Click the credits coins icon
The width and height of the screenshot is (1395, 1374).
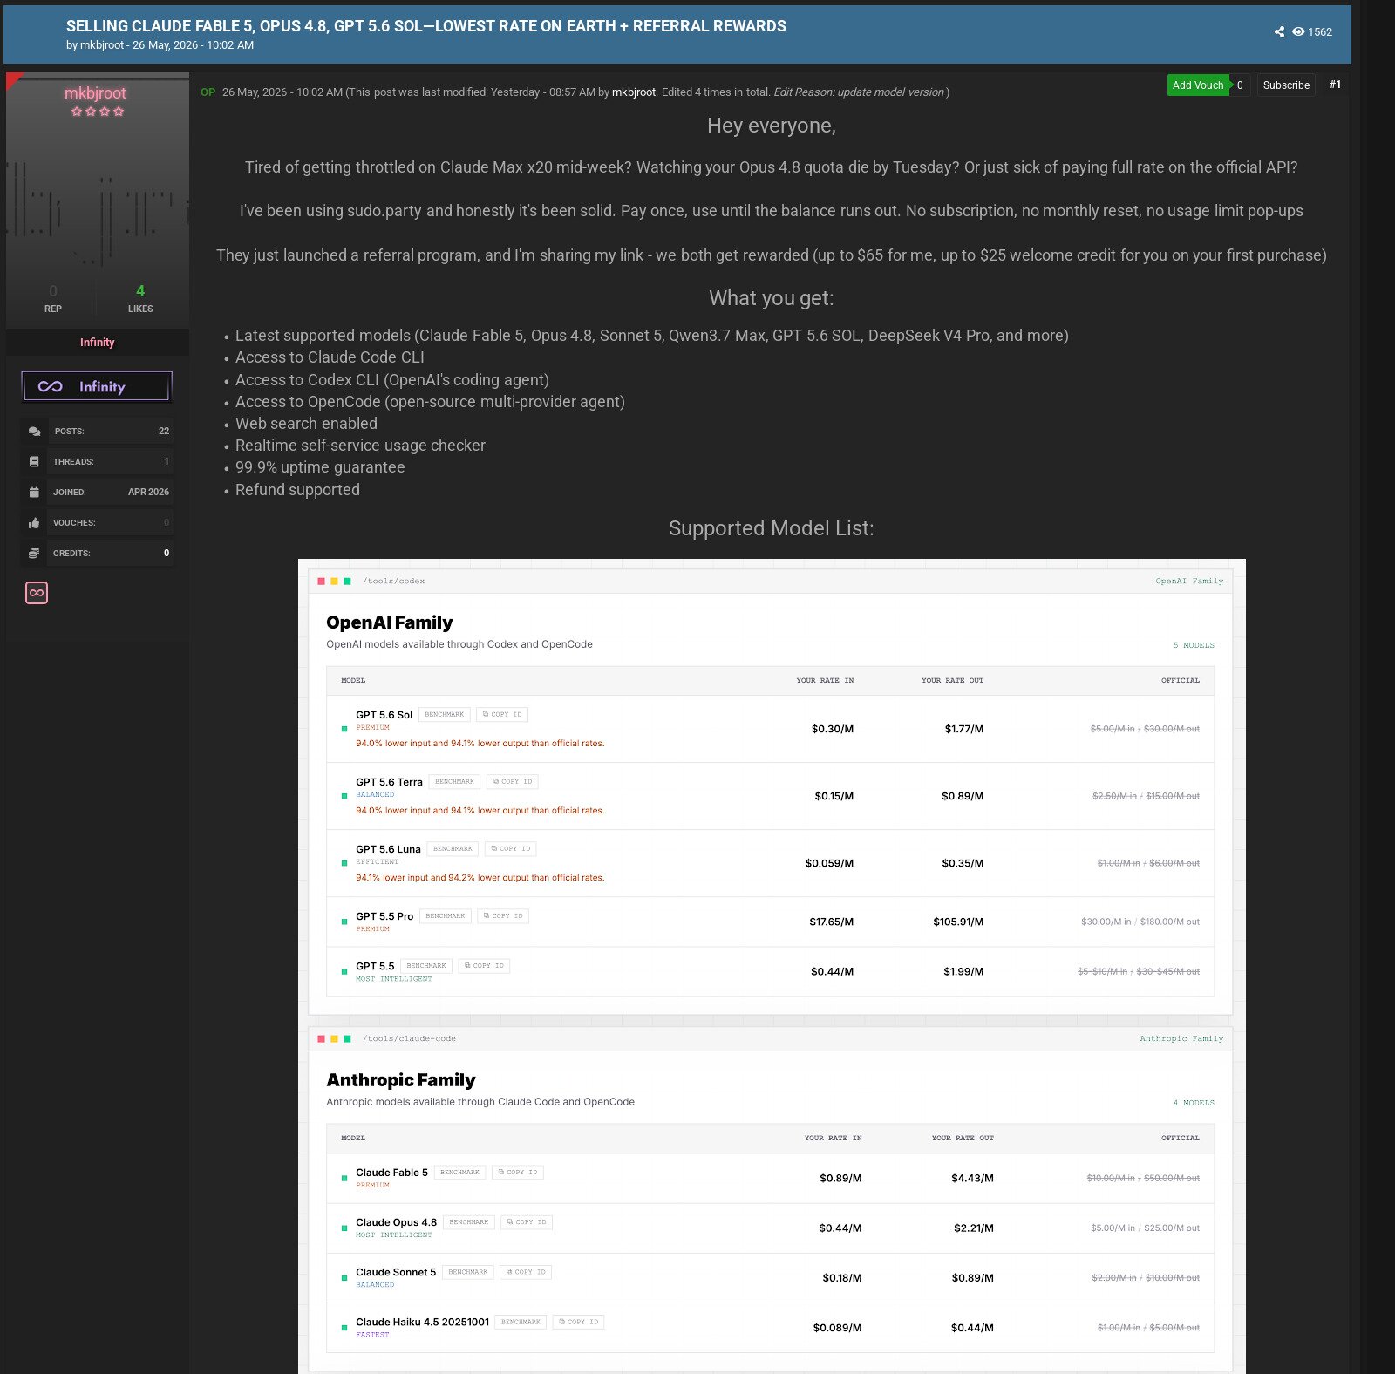click(34, 554)
